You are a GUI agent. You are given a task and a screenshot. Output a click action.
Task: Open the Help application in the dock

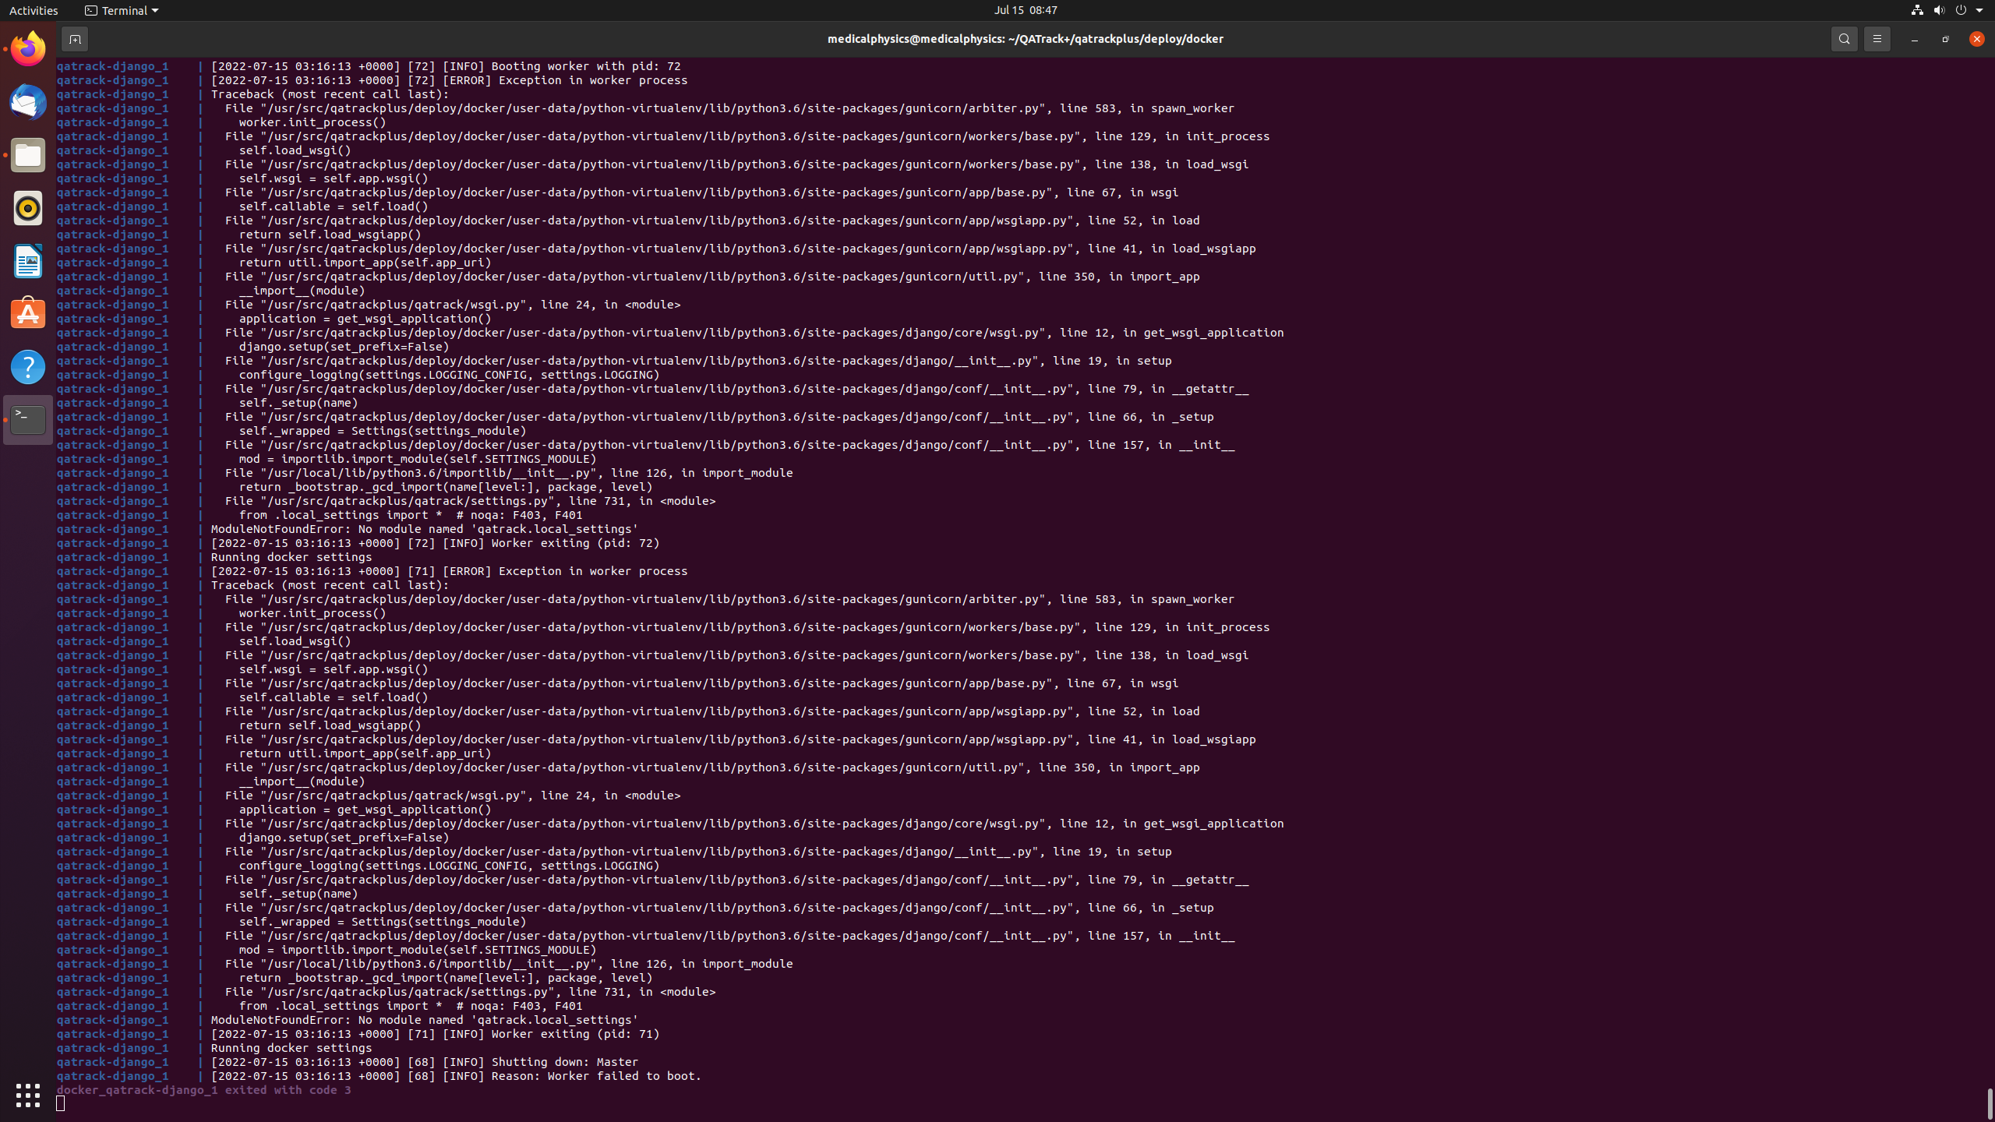tap(27, 366)
